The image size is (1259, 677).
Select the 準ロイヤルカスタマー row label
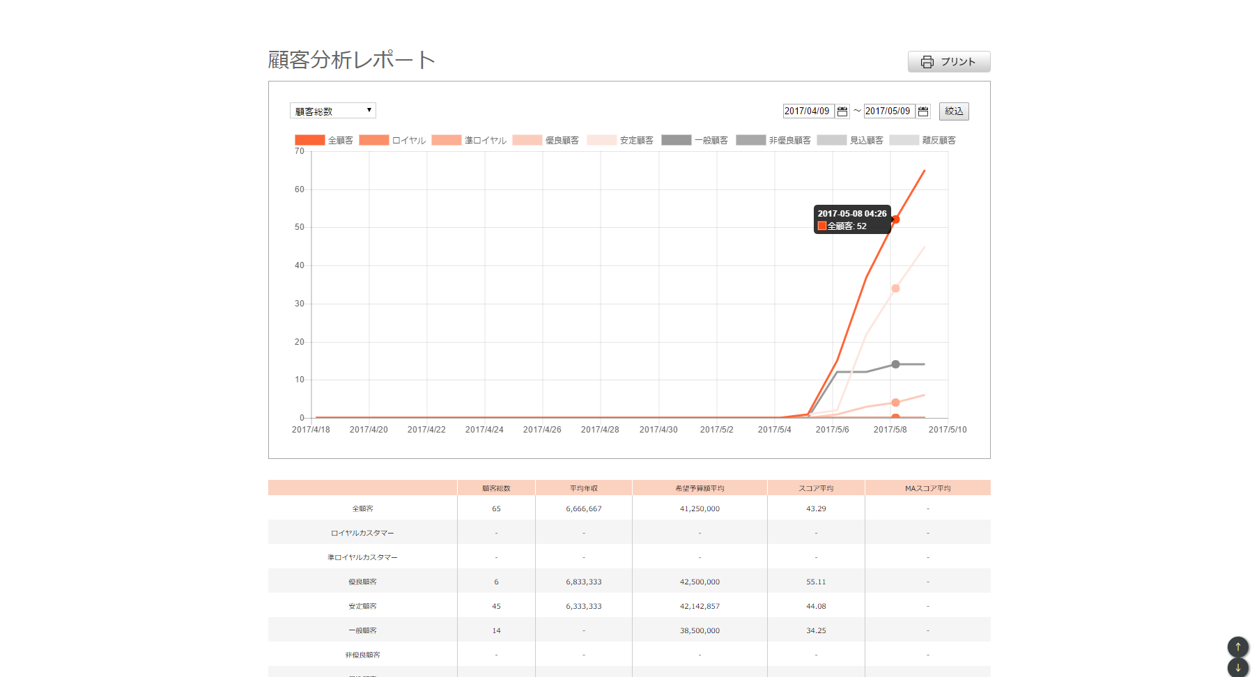(x=362, y=557)
